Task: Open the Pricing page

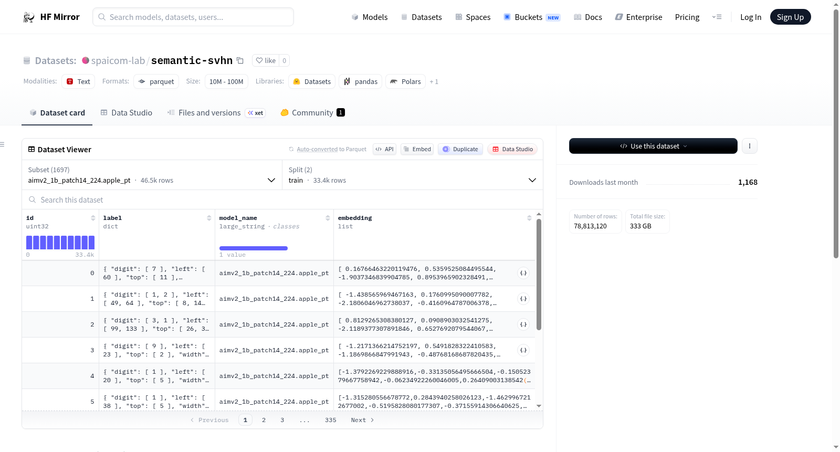Action: (x=687, y=17)
